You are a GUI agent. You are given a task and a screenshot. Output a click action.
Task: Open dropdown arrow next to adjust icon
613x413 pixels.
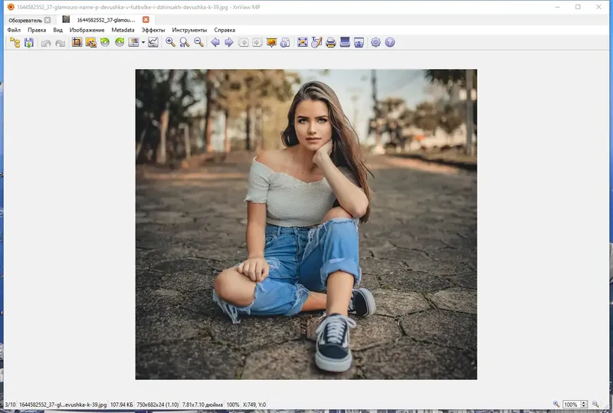[143, 43]
